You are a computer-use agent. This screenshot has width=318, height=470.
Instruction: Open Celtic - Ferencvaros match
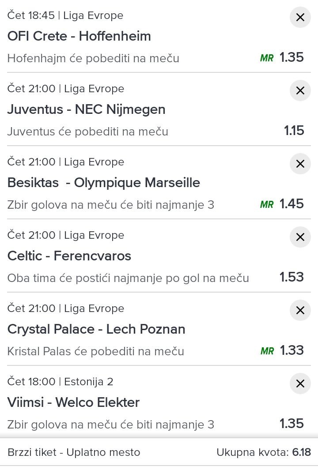point(69,256)
